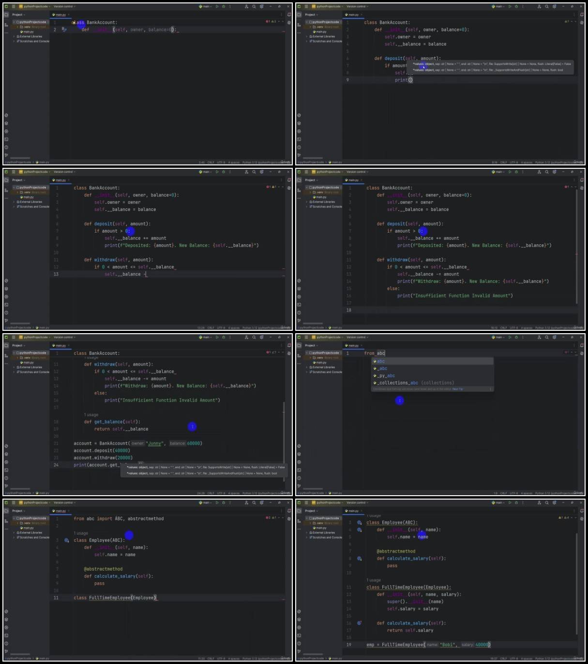Open main run configuration dropdown in 18-line withdraw screenshot
The image size is (588, 664).
[x=498, y=172]
